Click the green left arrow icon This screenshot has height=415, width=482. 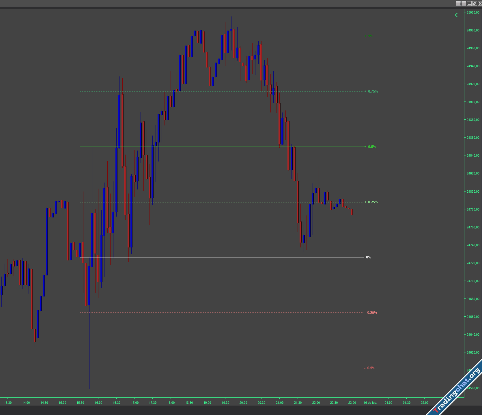tap(457, 15)
